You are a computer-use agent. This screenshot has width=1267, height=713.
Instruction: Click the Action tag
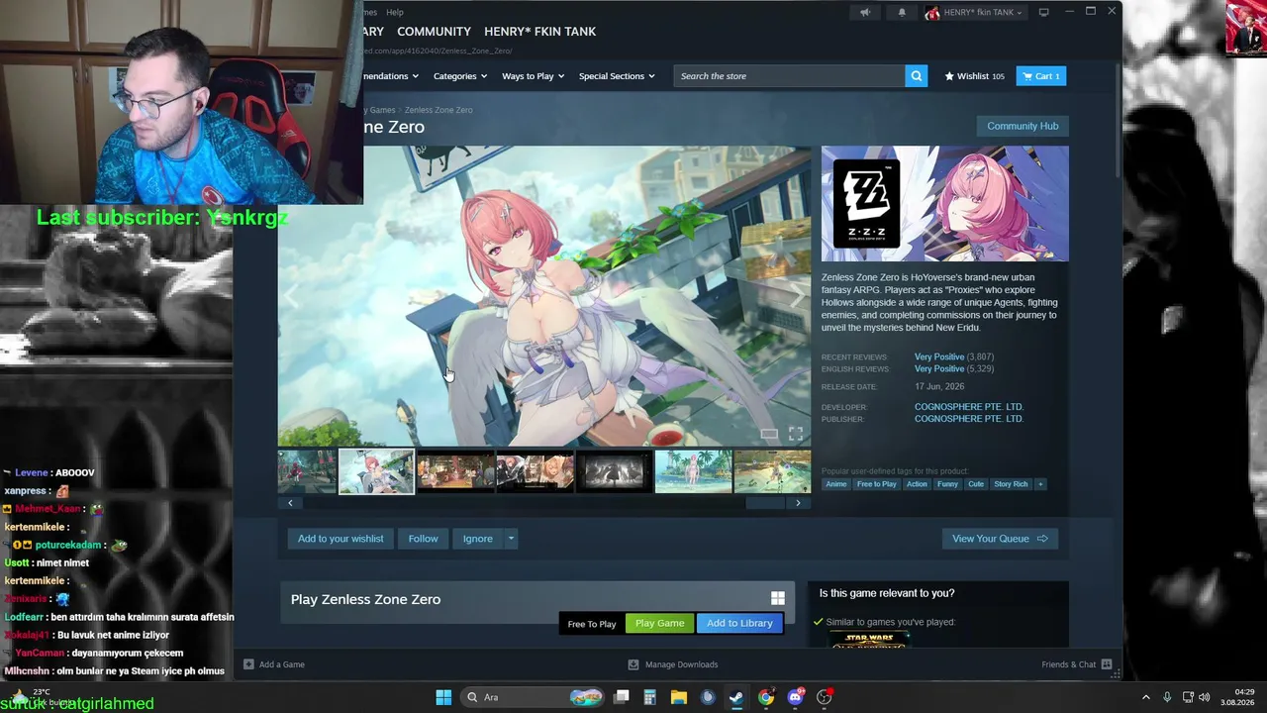click(x=917, y=484)
